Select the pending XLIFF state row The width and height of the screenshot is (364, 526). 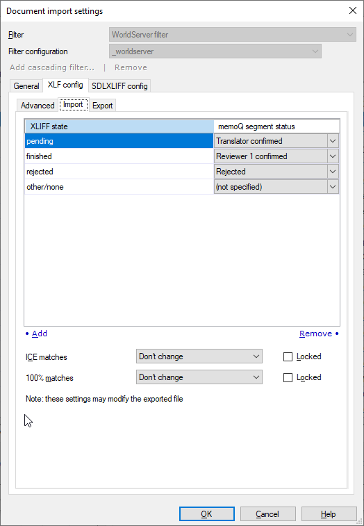[119, 141]
